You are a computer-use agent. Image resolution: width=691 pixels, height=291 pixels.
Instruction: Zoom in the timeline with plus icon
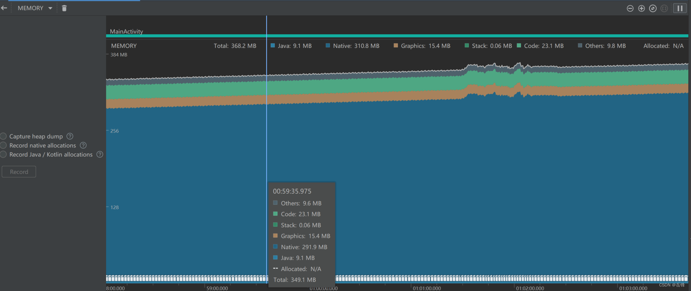(x=642, y=8)
